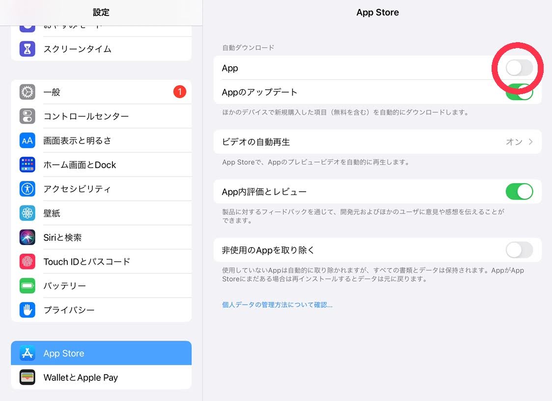This screenshot has height=401, width=552.
Task: Expand ビデオの自動再生 via its chevron
Action: (530, 142)
